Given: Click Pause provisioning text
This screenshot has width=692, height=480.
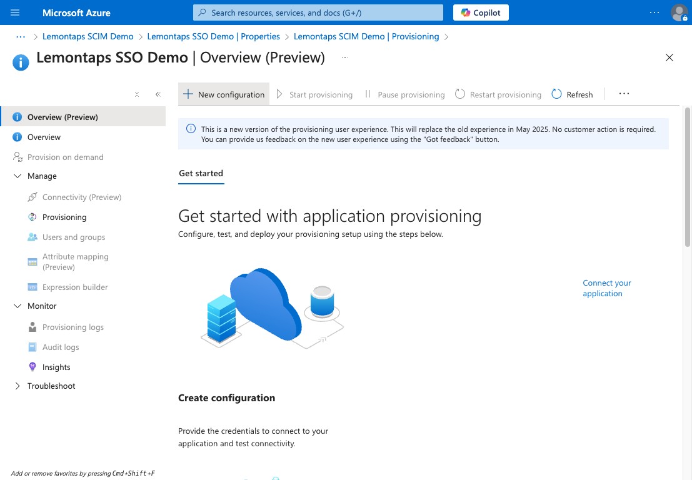Looking at the screenshot, I should click(411, 95).
